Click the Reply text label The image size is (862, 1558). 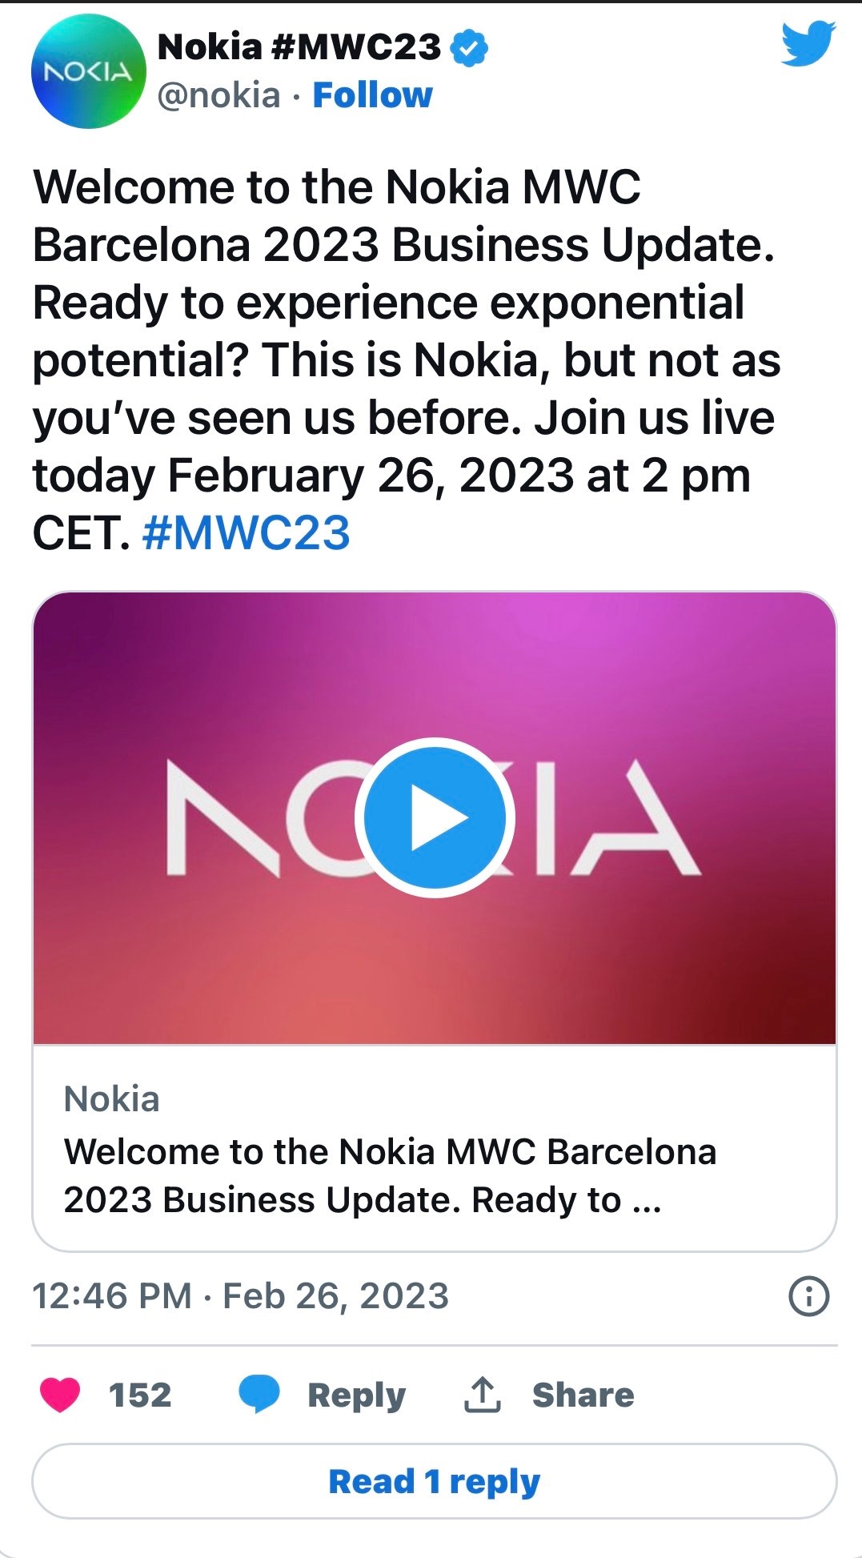point(356,1395)
